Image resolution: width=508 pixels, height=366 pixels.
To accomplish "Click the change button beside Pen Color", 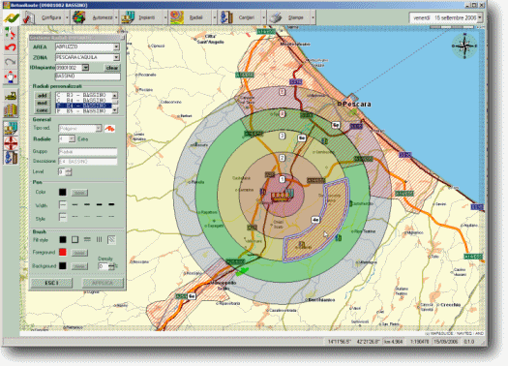I will point(79,193).
